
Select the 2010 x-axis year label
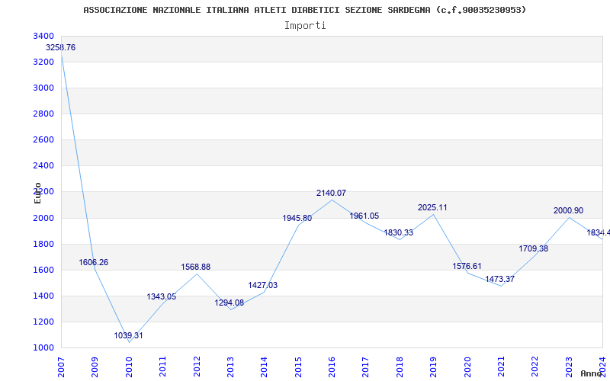pos(129,367)
